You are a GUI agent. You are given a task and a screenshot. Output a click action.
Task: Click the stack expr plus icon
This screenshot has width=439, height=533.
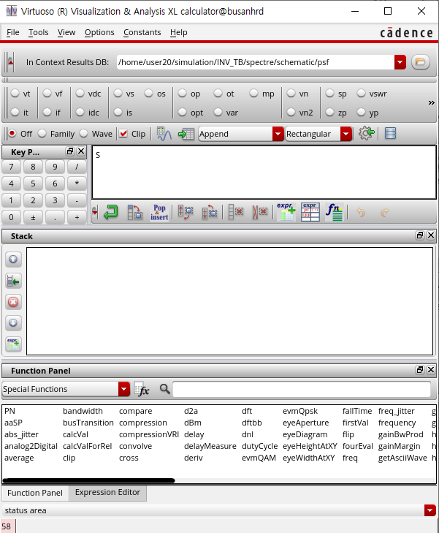coord(13,344)
